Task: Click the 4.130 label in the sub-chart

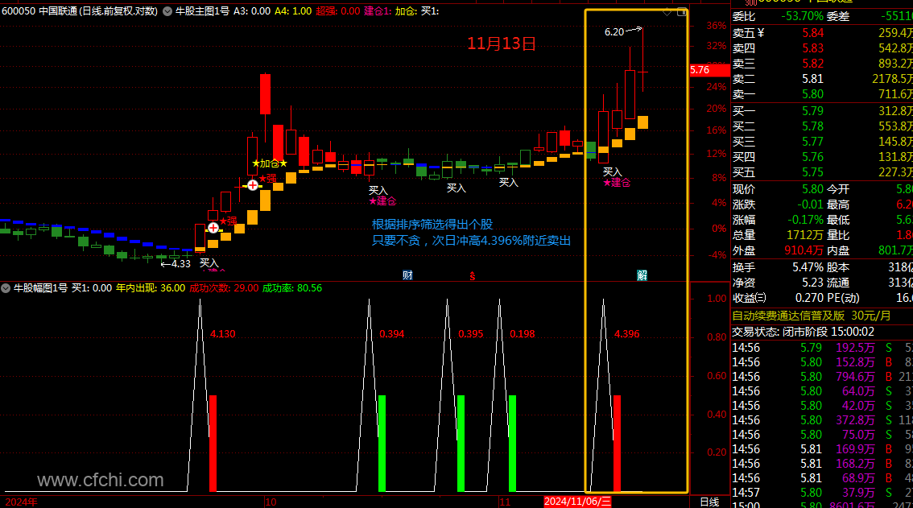Action: pyautogui.click(x=222, y=334)
